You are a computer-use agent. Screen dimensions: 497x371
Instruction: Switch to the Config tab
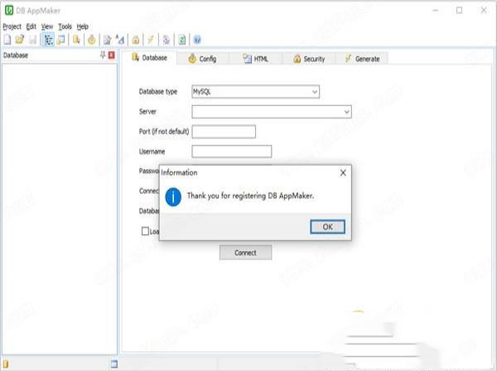[202, 59]
